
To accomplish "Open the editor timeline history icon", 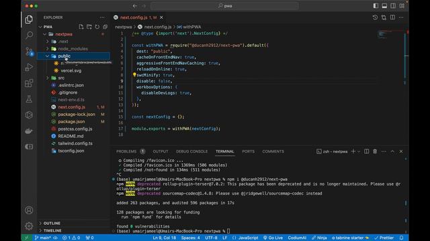I will click(375, 17).
